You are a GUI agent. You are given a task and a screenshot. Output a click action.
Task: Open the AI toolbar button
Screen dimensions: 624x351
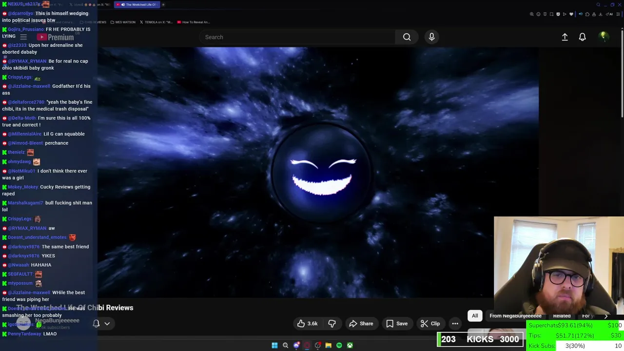[609, 14]
